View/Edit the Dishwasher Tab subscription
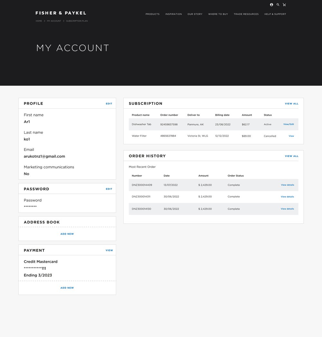The height and width of the screenshot is (337, 322). pyautogui.click(x=289, y=124)
